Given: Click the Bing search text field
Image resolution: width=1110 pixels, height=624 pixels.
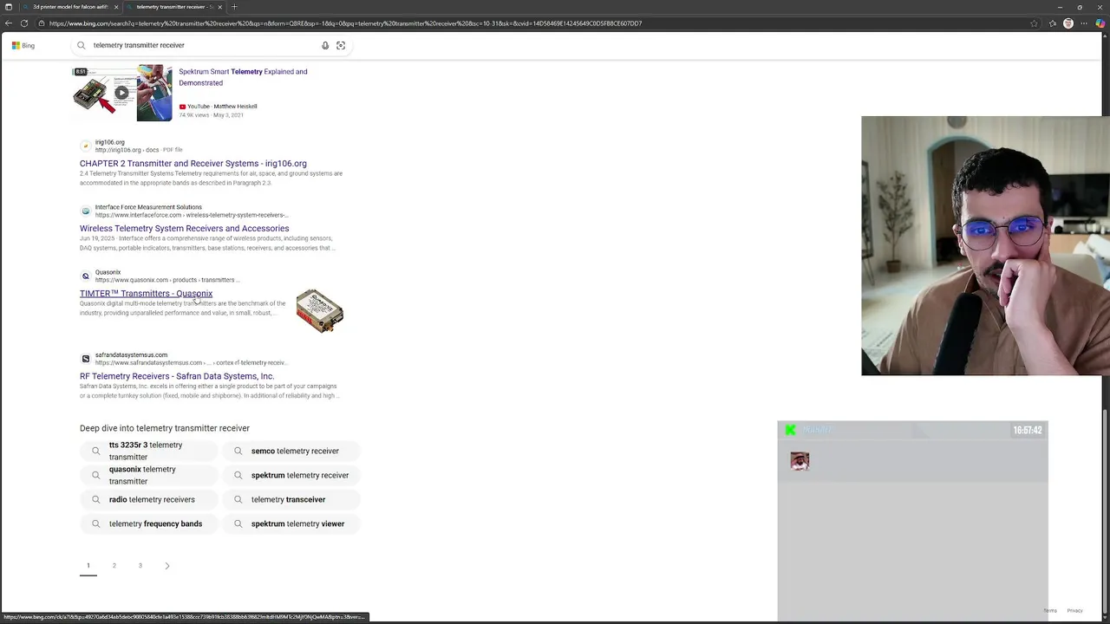Looking at the screenshot, I should point(204,45).
